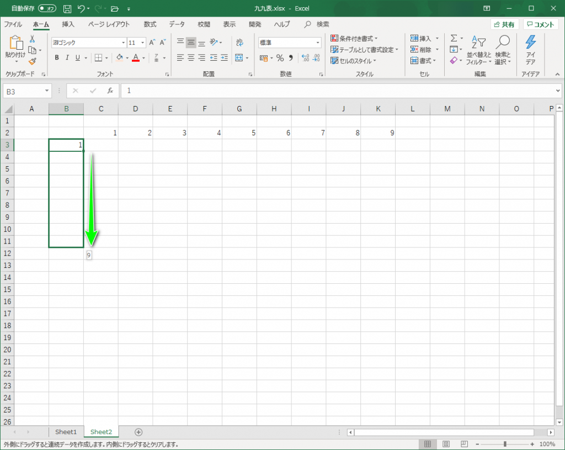The image size is (565, 450).
Task: Toggle Italic formatting
Action: click(67, 58)
